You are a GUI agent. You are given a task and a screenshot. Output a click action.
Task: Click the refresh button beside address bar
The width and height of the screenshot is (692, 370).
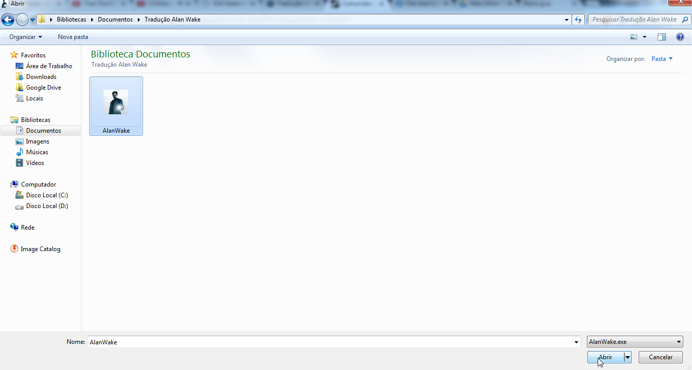pyautogui.click(x=578, y=20)
